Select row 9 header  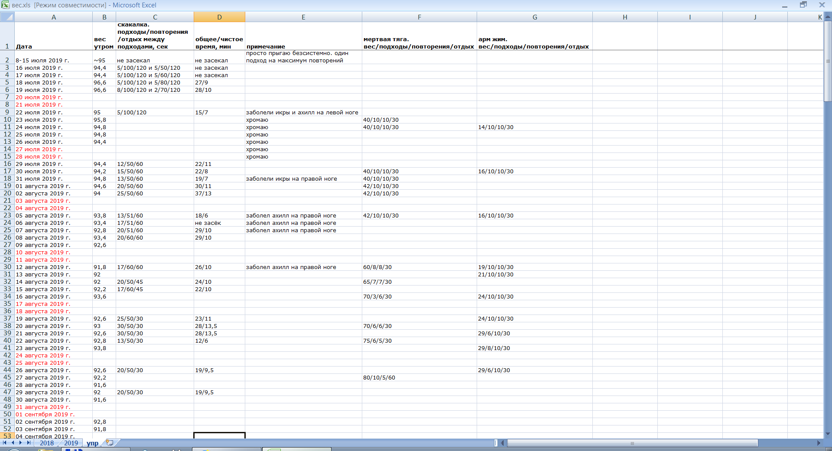click(7, 112)
